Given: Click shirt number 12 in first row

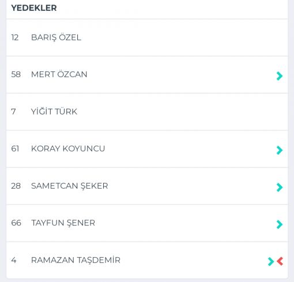Looking at the screenshot, I should (15, 37).
